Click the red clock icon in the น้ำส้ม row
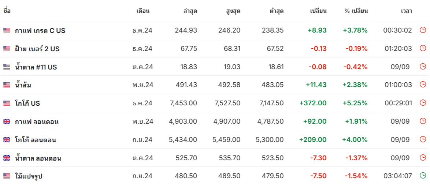 (x=423, y=85)
